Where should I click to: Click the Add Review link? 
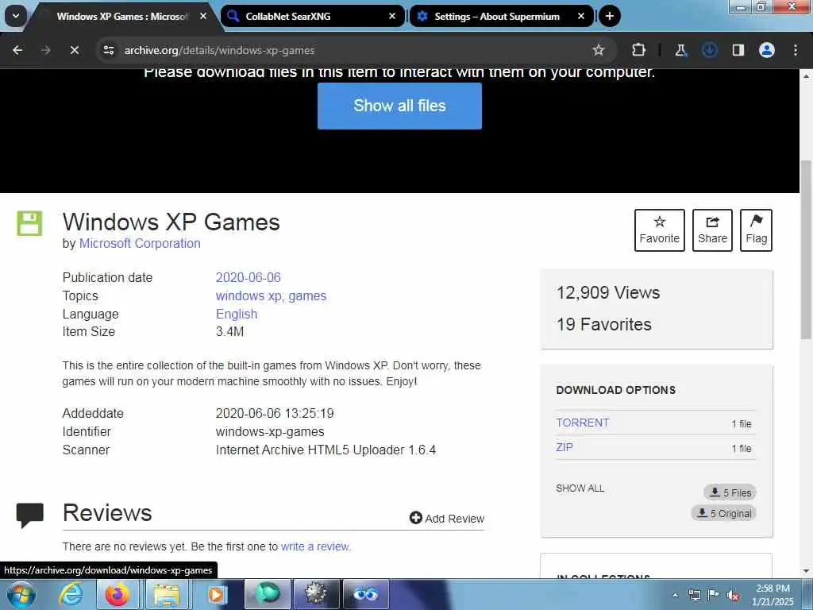[447, 518]
